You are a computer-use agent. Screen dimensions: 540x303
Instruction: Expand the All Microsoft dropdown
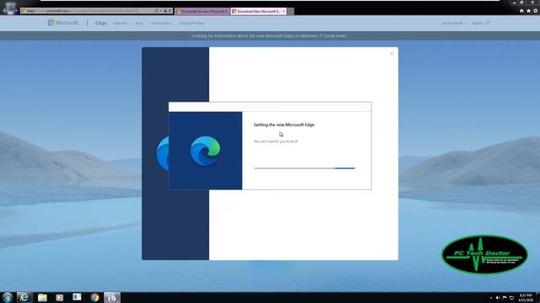coord(454,23)
